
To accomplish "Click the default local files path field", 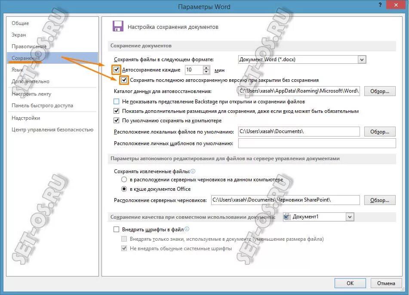I will coord(299,131).
